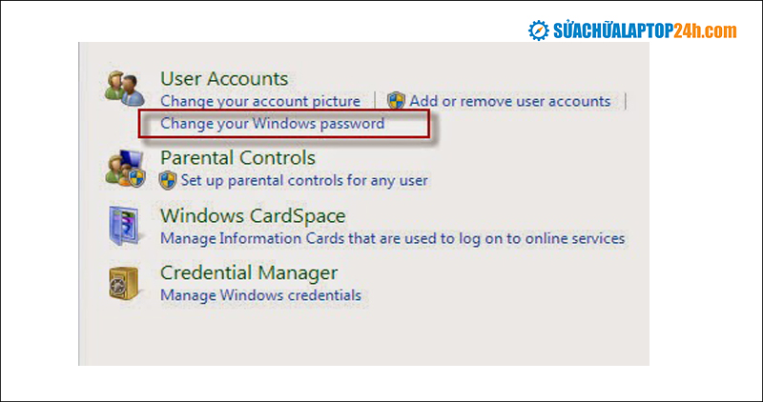Select Set up parental controls for any user
Viewport: 763px width, 402px height.
pos(304,180)
